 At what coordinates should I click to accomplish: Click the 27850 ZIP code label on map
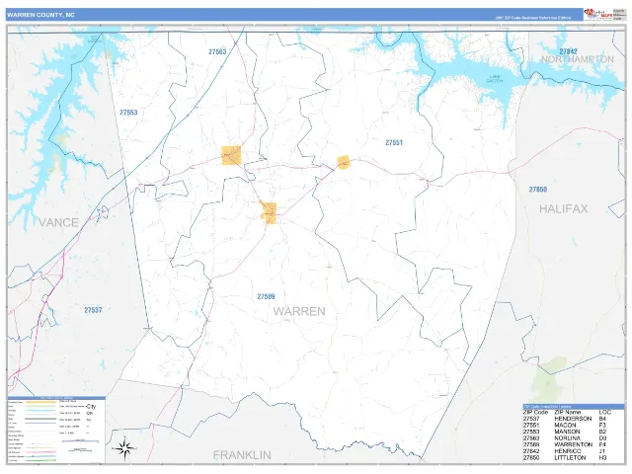pyautogui.click(x=538, y=189)
